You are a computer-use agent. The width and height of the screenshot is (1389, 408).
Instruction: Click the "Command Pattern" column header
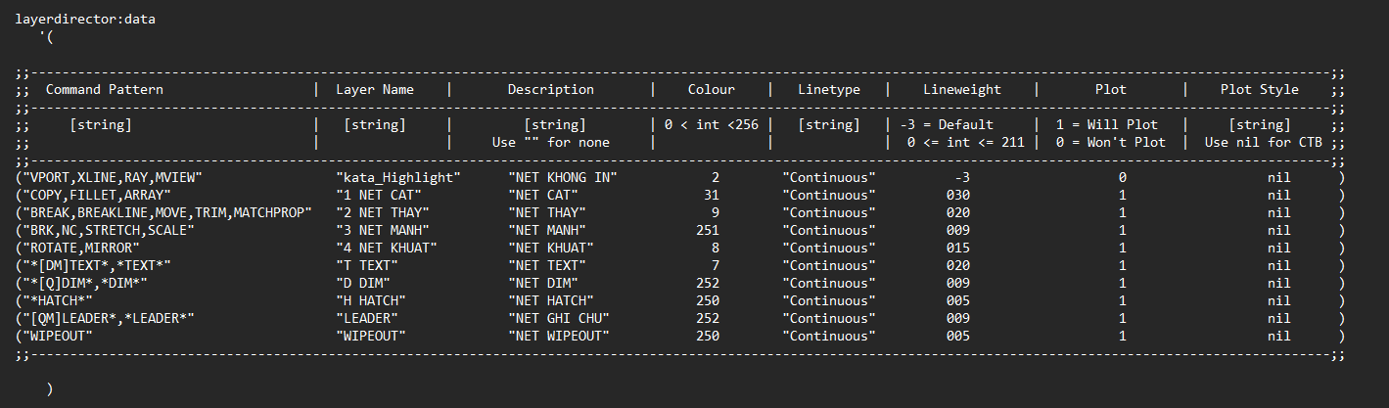click(x=105, y=89)
